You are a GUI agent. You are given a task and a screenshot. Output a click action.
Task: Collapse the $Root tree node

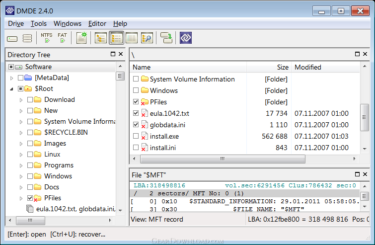(x=11, y=89)
